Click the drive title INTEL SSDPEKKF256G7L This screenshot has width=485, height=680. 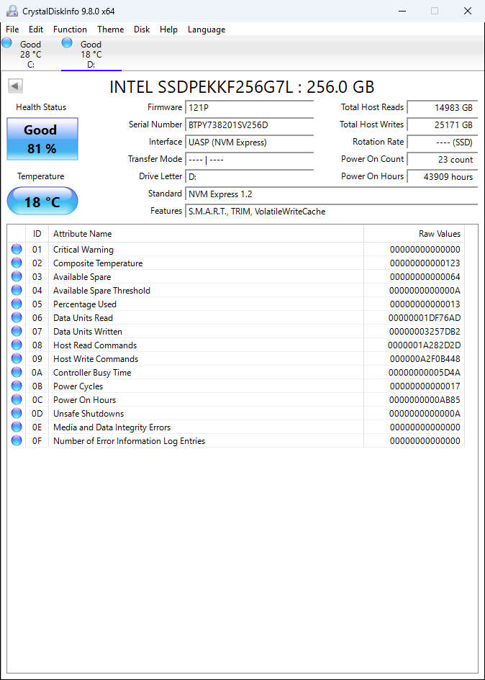(x=242, y=87)
